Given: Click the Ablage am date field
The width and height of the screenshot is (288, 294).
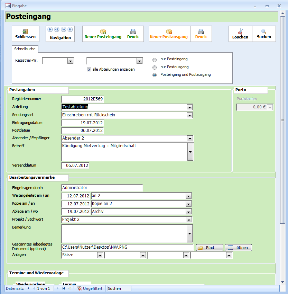Looking at the screenshot, I should (x=76, y=212).
